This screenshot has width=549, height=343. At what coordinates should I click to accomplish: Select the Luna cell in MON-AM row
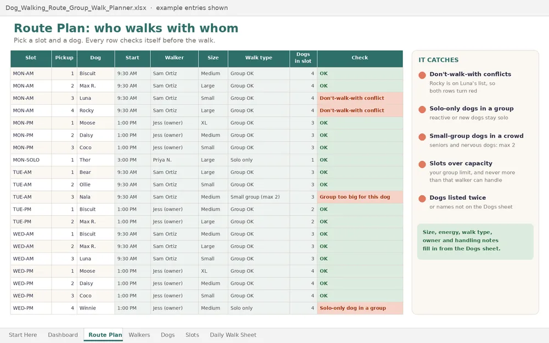[96, 98]
